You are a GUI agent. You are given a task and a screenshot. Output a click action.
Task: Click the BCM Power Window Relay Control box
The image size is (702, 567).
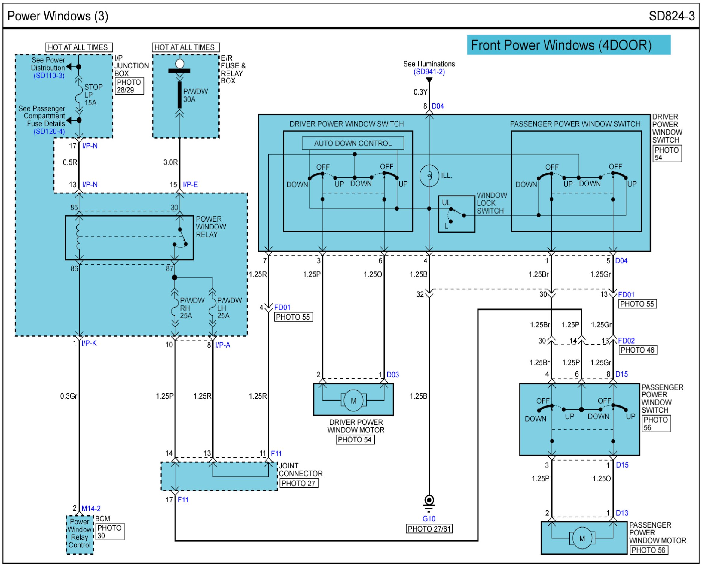pyautogui.click(x=79, y=534)
